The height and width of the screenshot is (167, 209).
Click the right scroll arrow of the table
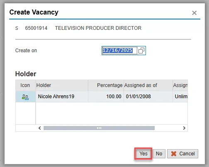pos(184,128)
